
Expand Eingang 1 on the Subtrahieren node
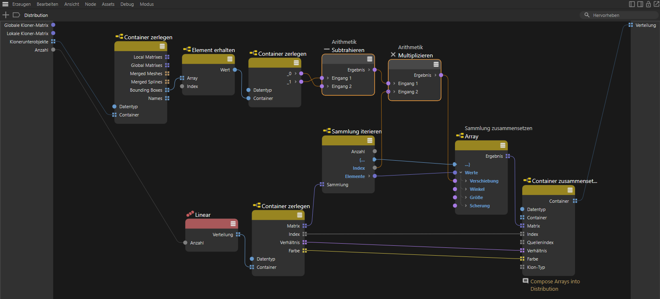328,78
